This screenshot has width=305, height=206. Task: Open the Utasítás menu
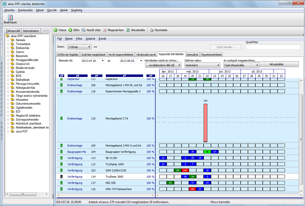(x=9, y=10)
